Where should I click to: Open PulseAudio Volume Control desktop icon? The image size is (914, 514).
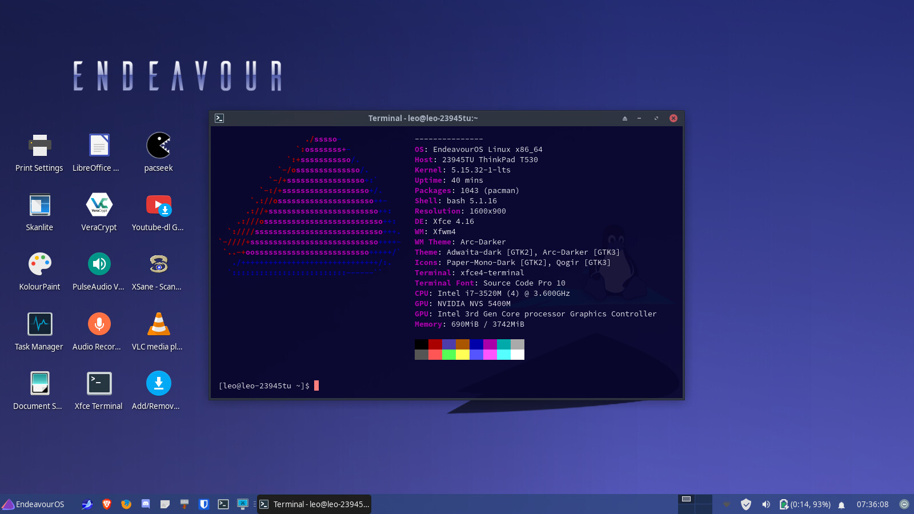[x=99, y=271]
